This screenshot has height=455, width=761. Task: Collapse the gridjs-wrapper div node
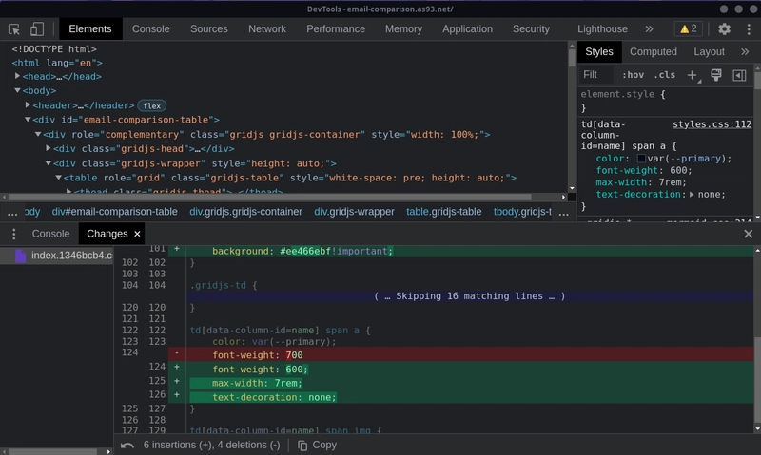point(49,163)
